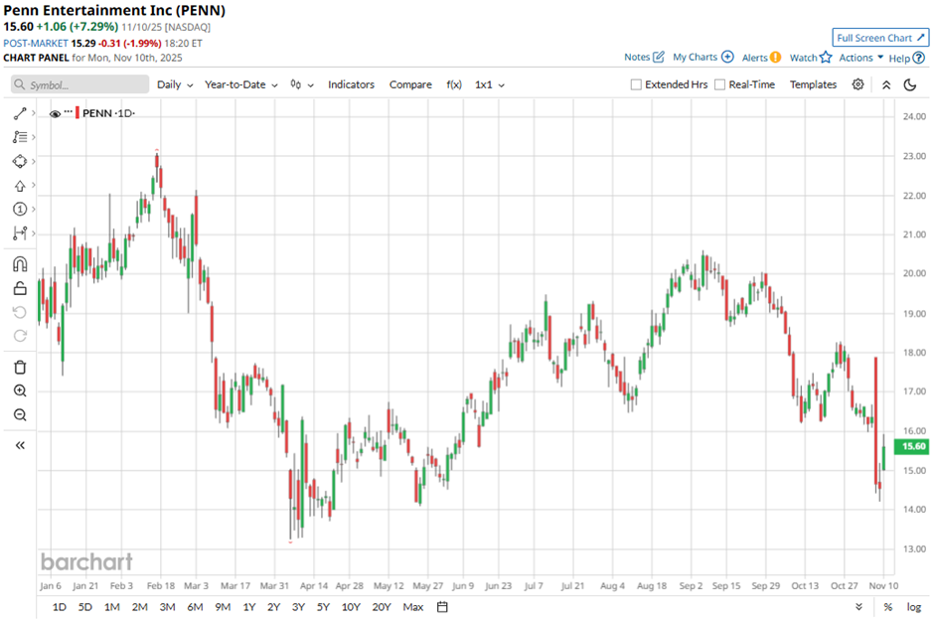Select the 10Y time range

point(351,607)
